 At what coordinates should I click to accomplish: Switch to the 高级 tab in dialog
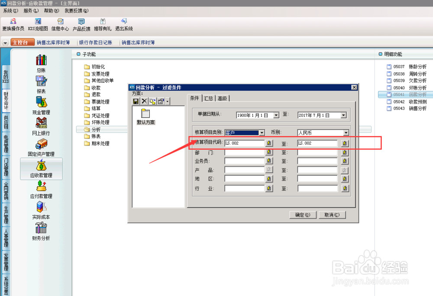pos(222,99)
